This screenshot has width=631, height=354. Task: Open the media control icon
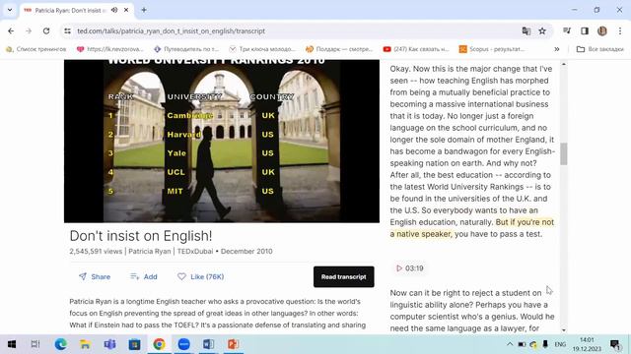[567, 30]
